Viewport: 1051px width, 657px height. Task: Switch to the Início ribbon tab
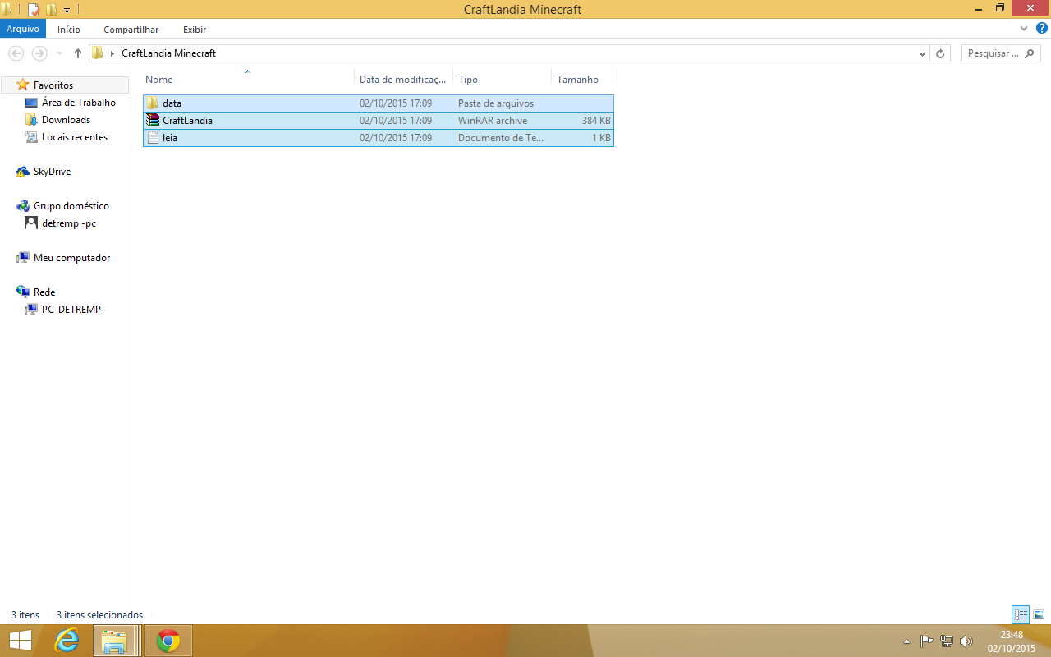(x=69, y=30)
